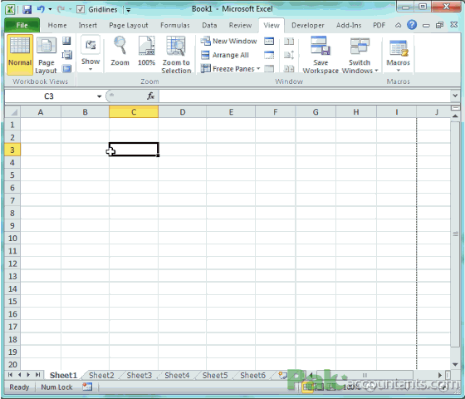The width and height of the screenshot is (465, 399).
Task: Click the New Window button
Action: coord(228,41)
